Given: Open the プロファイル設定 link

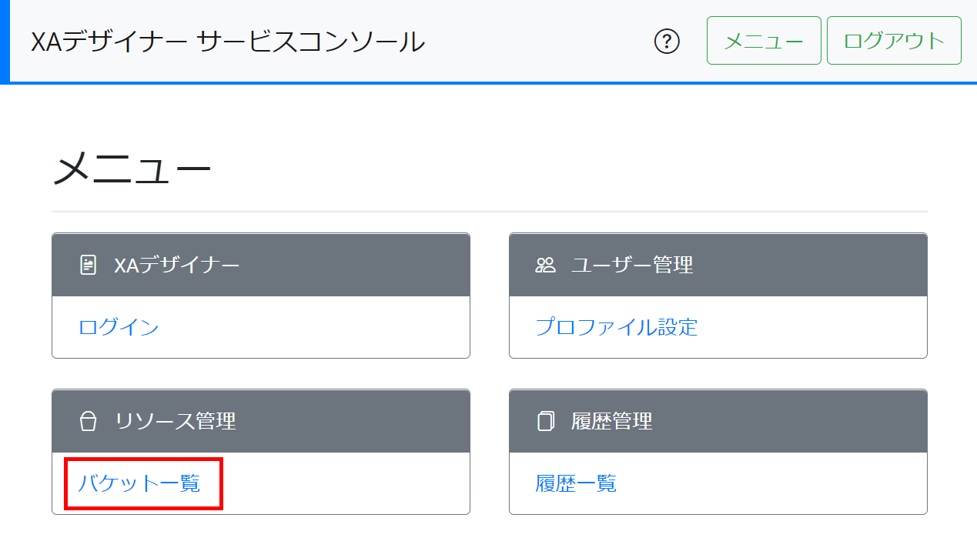Looking at the screenshot, I should pos(616,327).
